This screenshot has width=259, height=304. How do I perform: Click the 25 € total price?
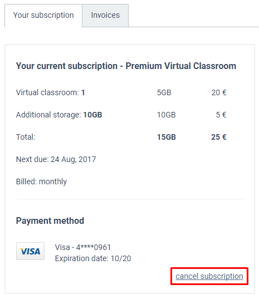(x=219, y=137)
